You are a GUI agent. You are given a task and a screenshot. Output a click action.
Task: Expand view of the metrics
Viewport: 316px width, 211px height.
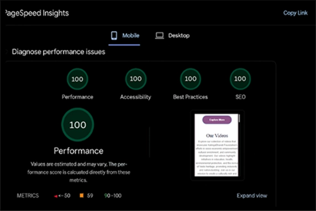(252, 195)
